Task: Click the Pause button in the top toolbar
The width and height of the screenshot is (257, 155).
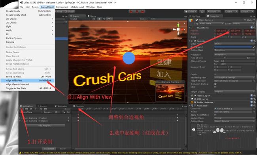Action: click(x=137, y=11)
